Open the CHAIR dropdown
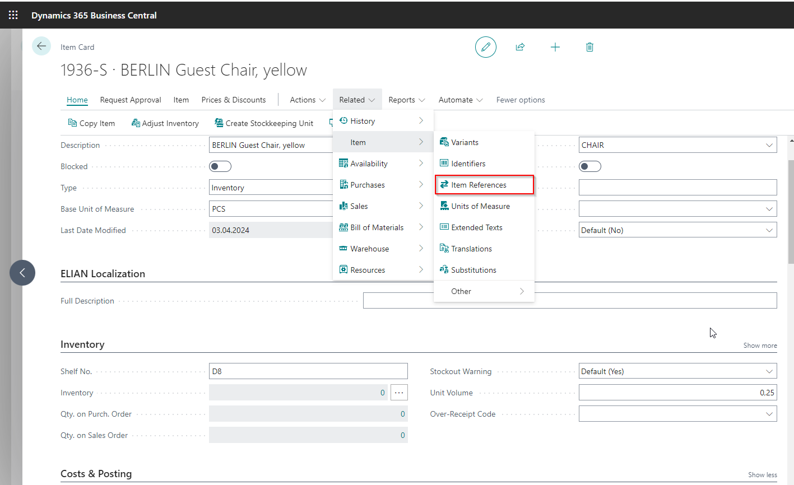 click(x=769, y=145)
